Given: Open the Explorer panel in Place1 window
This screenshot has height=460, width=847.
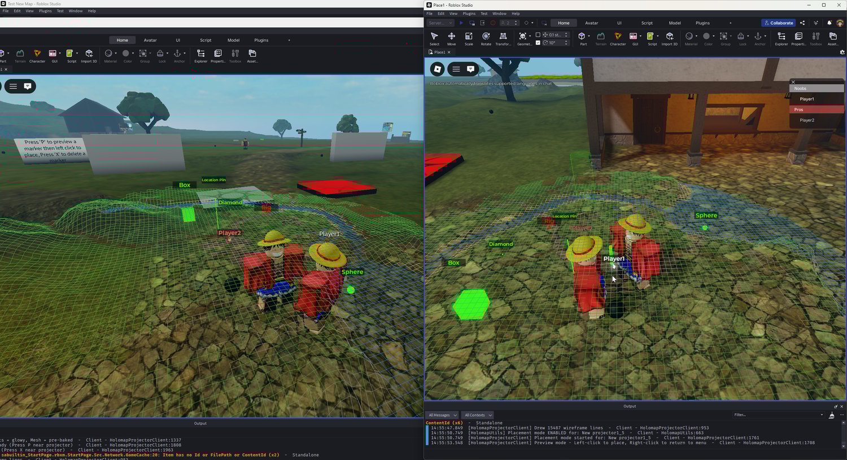Looking at the screenshot, I should click(781, 38).
